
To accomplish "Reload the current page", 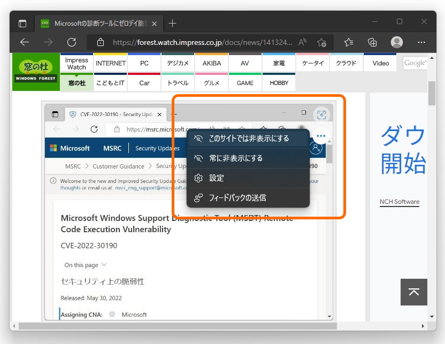I will 72,42.
